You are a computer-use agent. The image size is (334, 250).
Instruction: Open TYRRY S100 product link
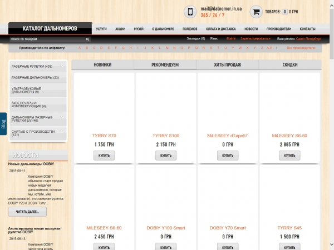[166, 136]
